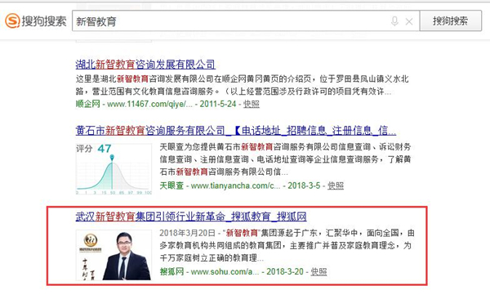Screen dimensions: 490x295
Task: Open the 天眼查 source link
Action: click(x=171, y=185)
